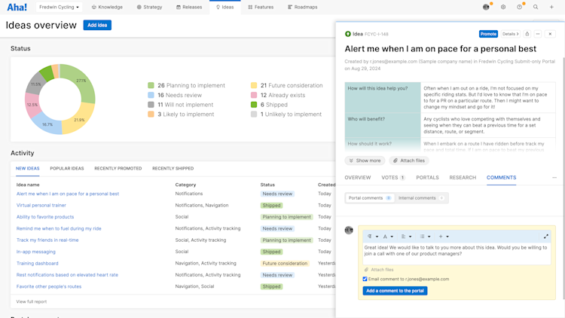565x318 pixels.
Task: Switch to Recently Shipped tab
Action: pos(173,168)
